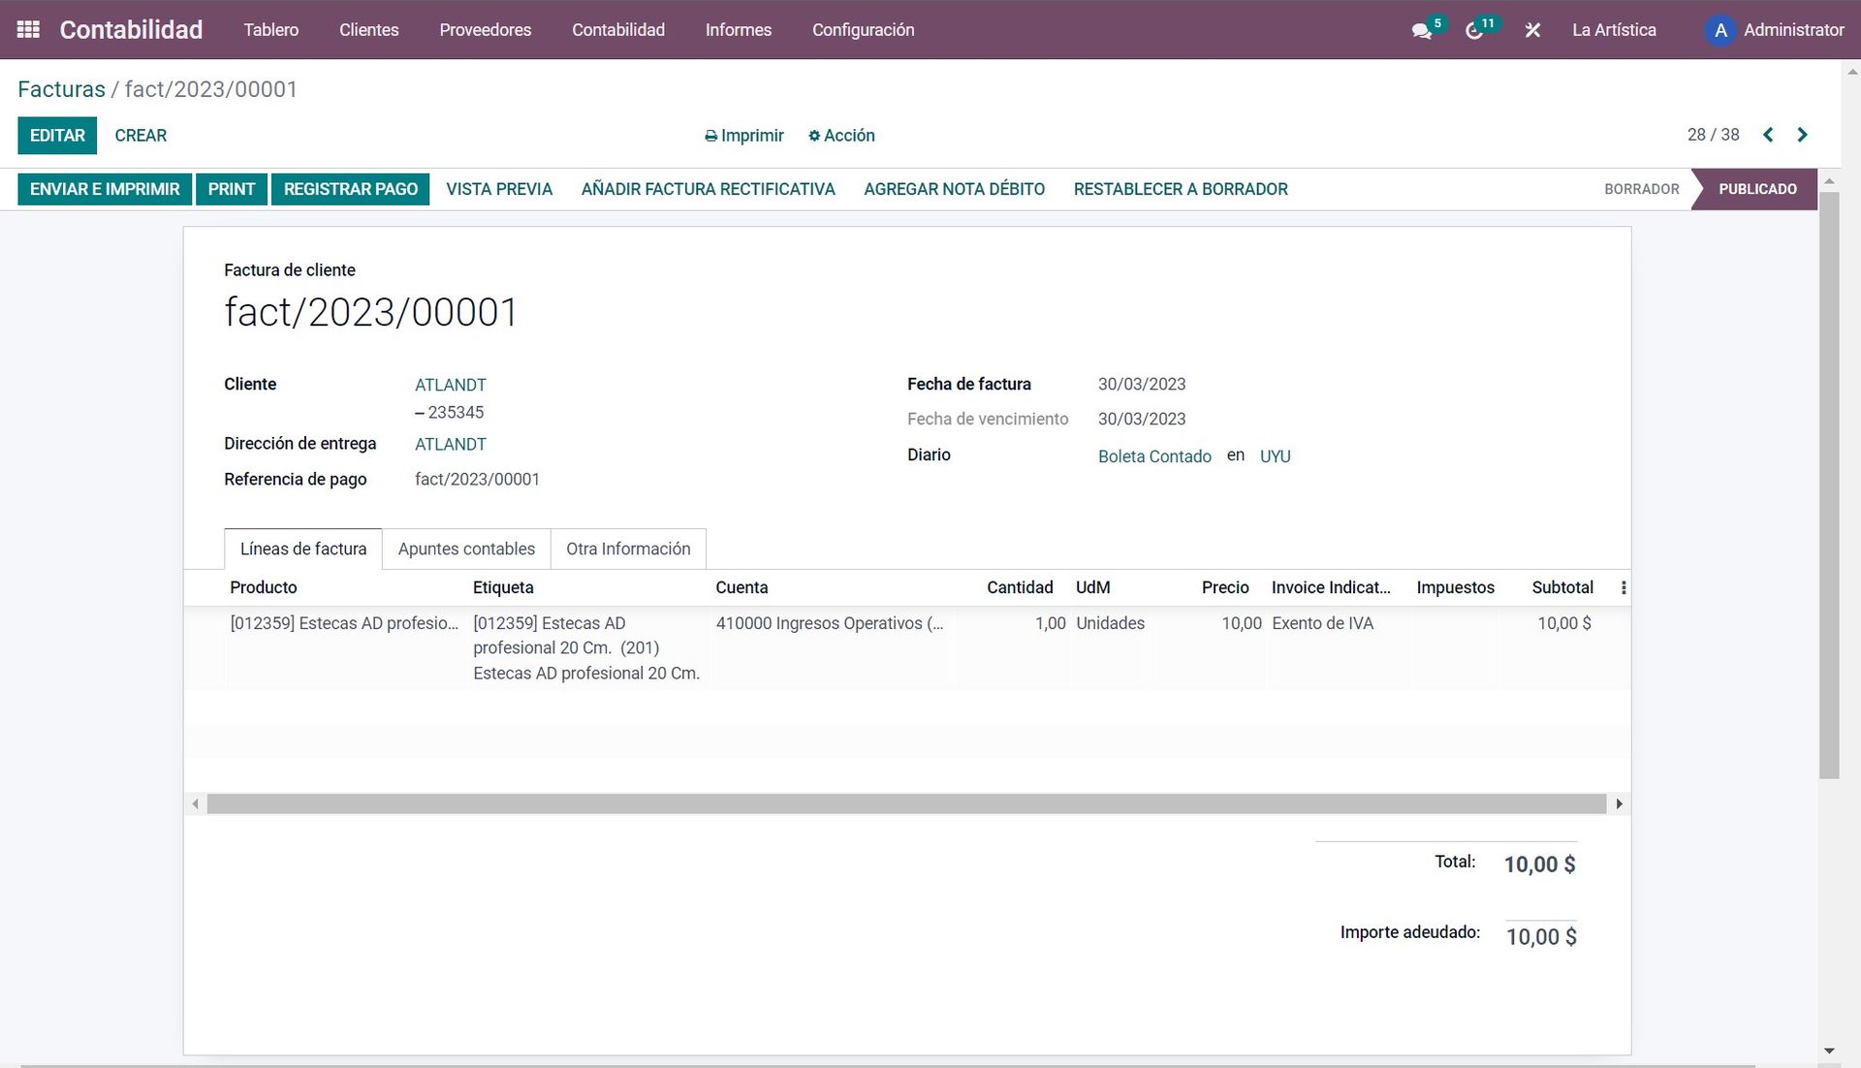1861x1068 pixels.
Task: Open the Configuración menu
Action: (x=863, y=30)
